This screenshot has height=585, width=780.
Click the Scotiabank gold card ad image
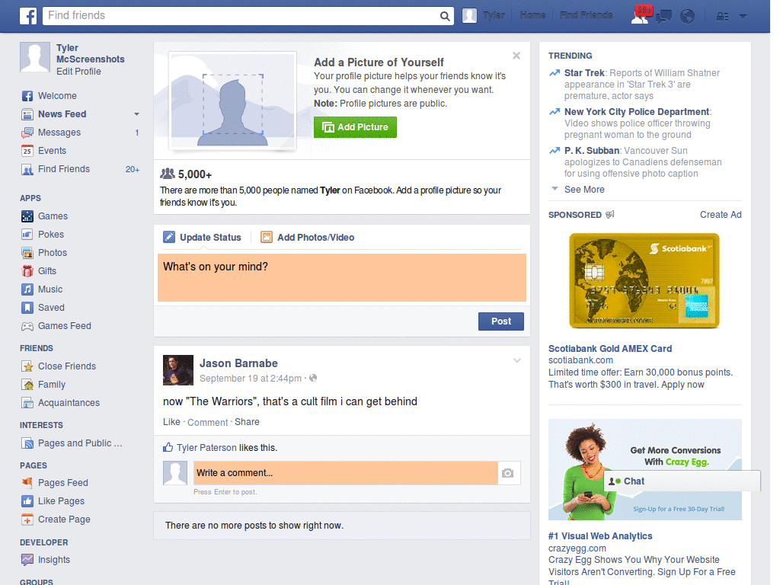tap(644, 280)
